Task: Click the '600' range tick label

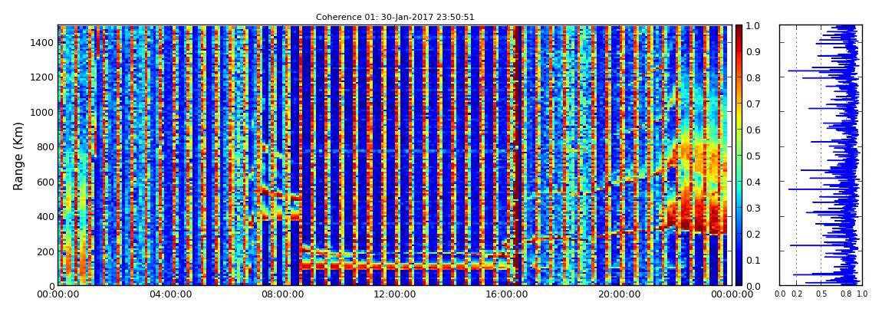Action: point(45,182)
